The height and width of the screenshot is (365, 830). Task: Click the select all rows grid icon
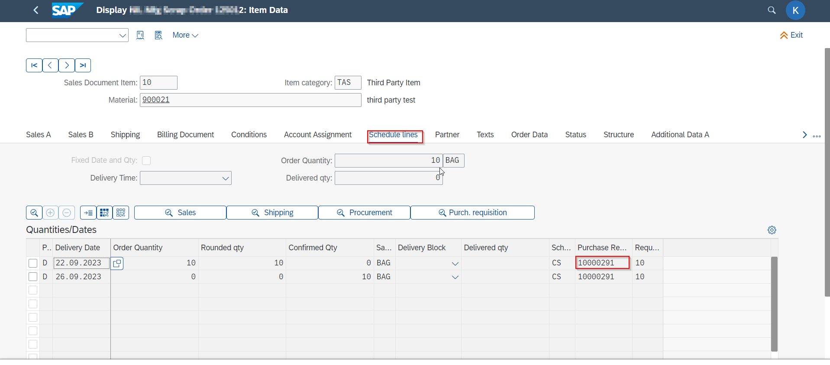point(104,213)
